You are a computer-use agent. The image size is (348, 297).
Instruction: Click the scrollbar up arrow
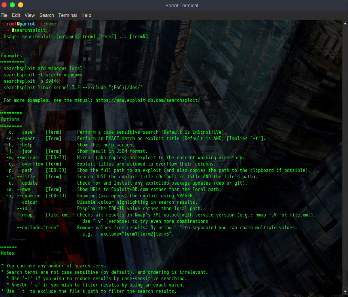tap(345, 23)
